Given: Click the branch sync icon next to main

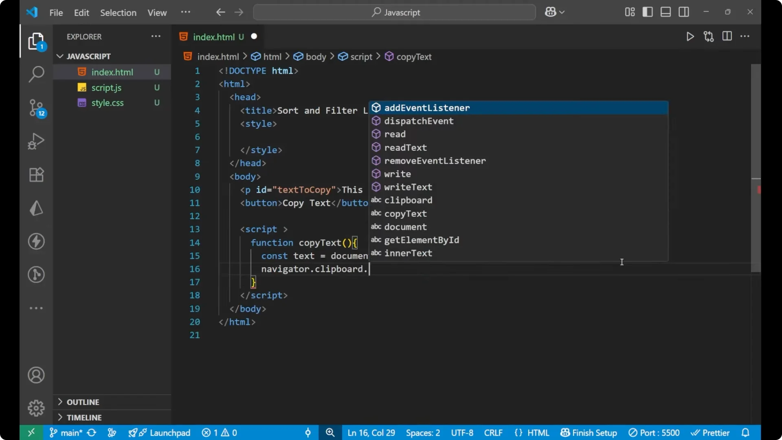Looking at the screenshot, I should coord(91,433).
